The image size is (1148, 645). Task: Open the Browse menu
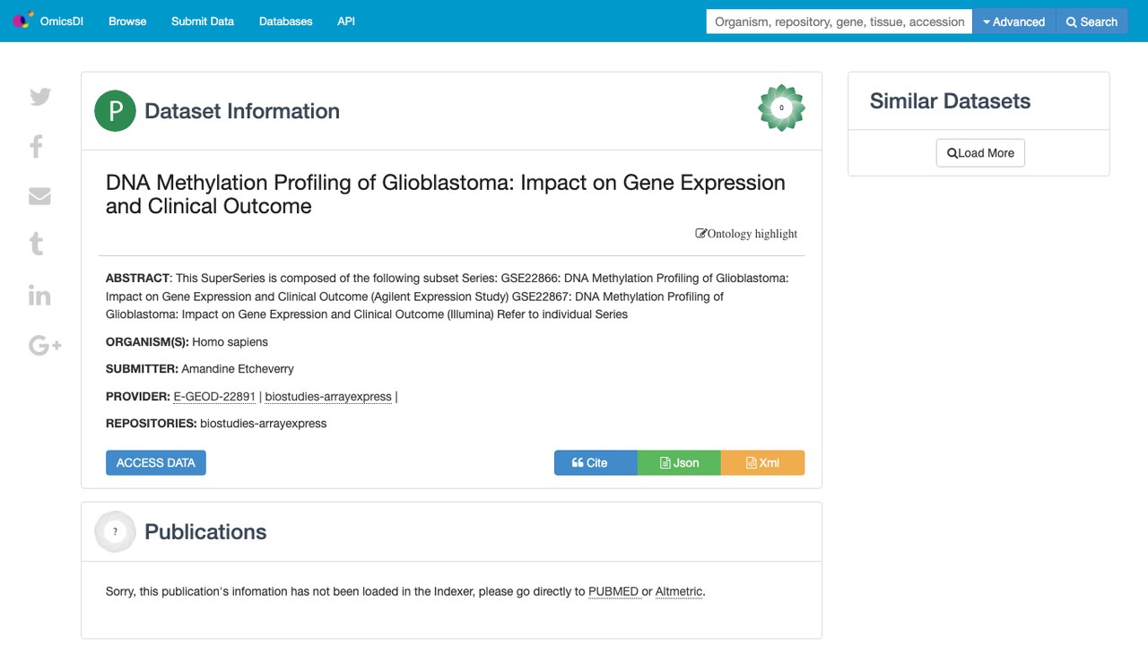127,21
